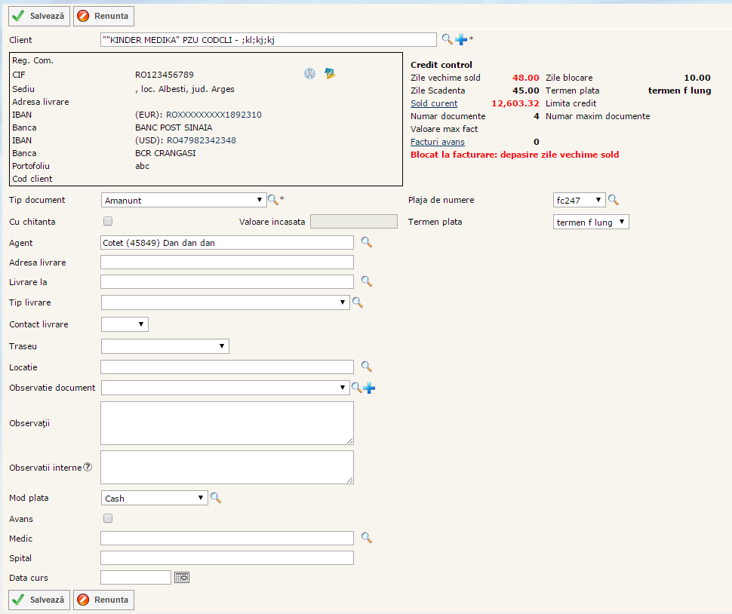The width and height of the screenshot is (732, 614).
Task: Open calendar picker next to Data curs
Action: click(x=182, y=577)
